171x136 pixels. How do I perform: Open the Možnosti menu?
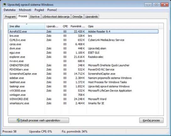[25, 10]
